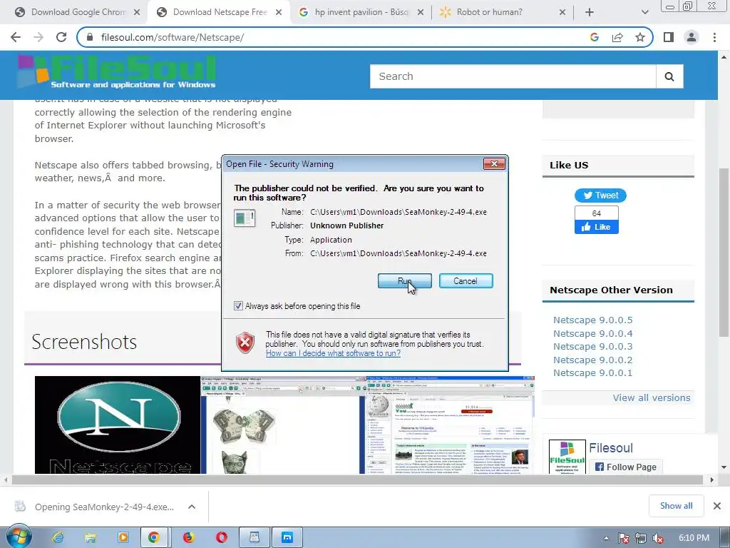Switch to Robot or human tab
Screen dimensions: 730x548
502,12
